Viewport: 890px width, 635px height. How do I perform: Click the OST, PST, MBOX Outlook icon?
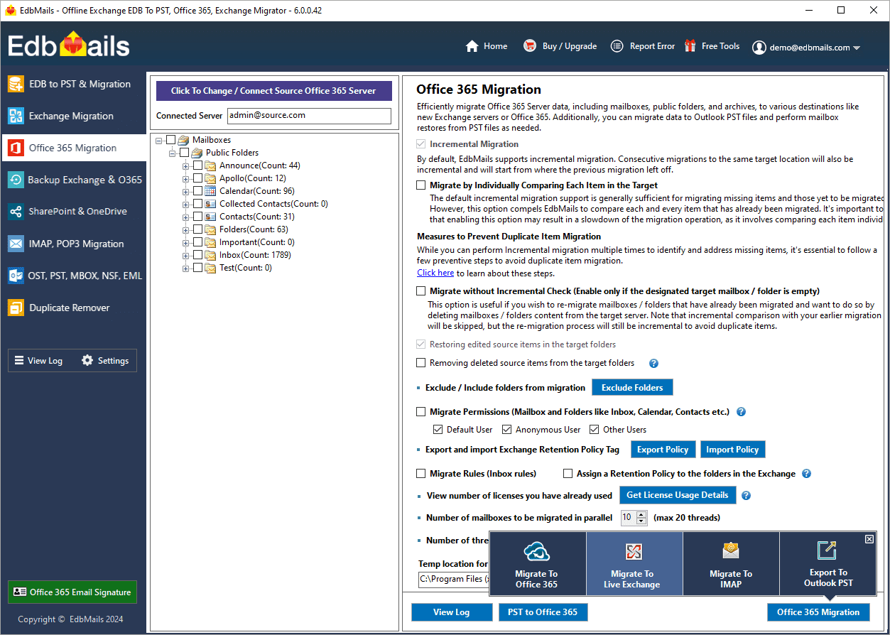point(16,276)
